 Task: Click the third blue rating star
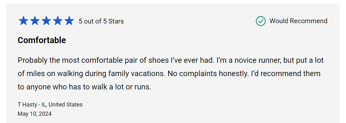click(46, 21)
